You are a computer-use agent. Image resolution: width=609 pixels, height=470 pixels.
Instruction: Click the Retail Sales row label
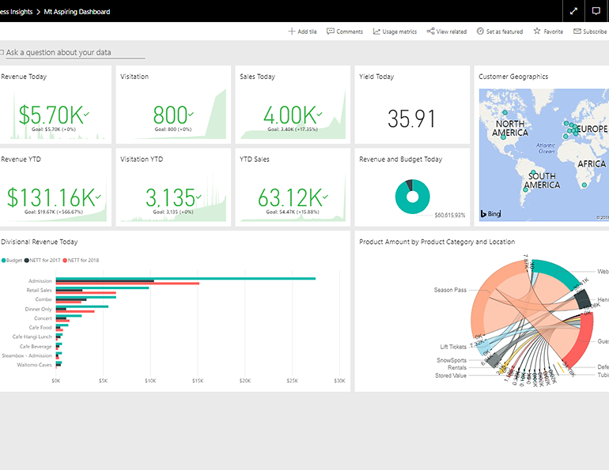pos(39,290)
